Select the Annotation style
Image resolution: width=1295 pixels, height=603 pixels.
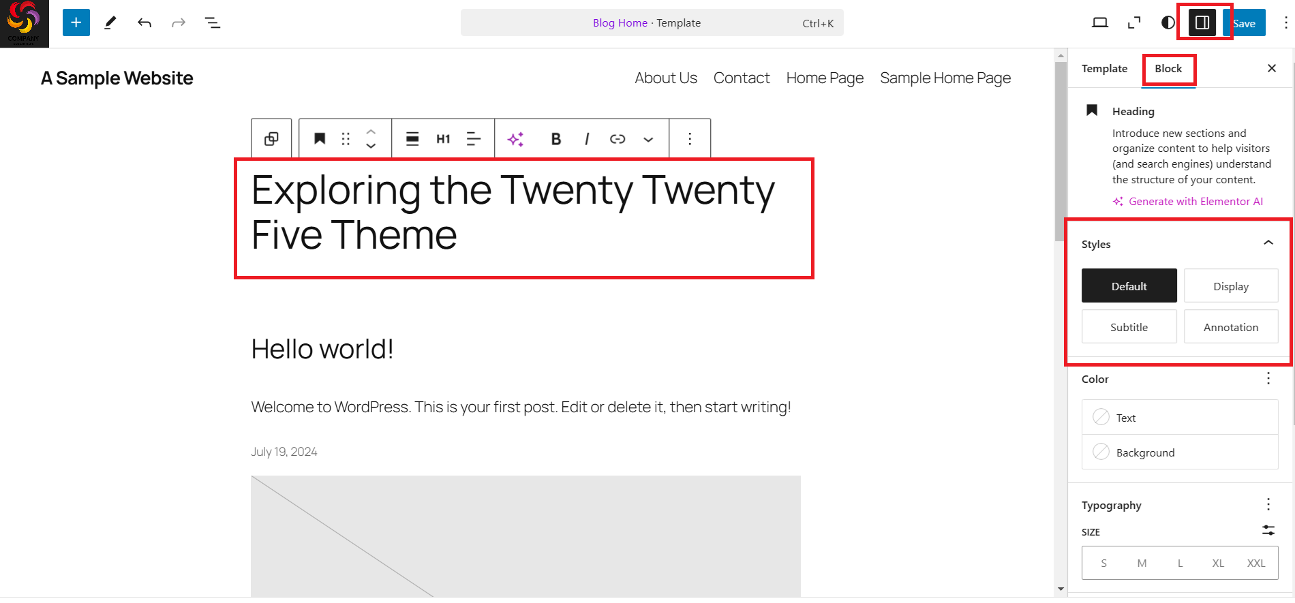(x=1231, y=326)
